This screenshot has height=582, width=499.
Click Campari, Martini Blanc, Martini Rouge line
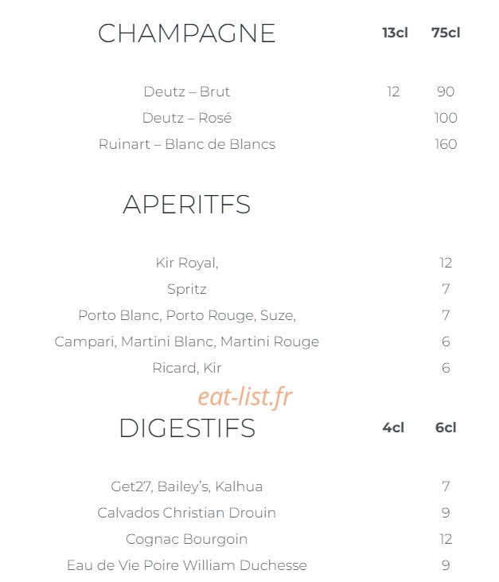click(186, 342)
